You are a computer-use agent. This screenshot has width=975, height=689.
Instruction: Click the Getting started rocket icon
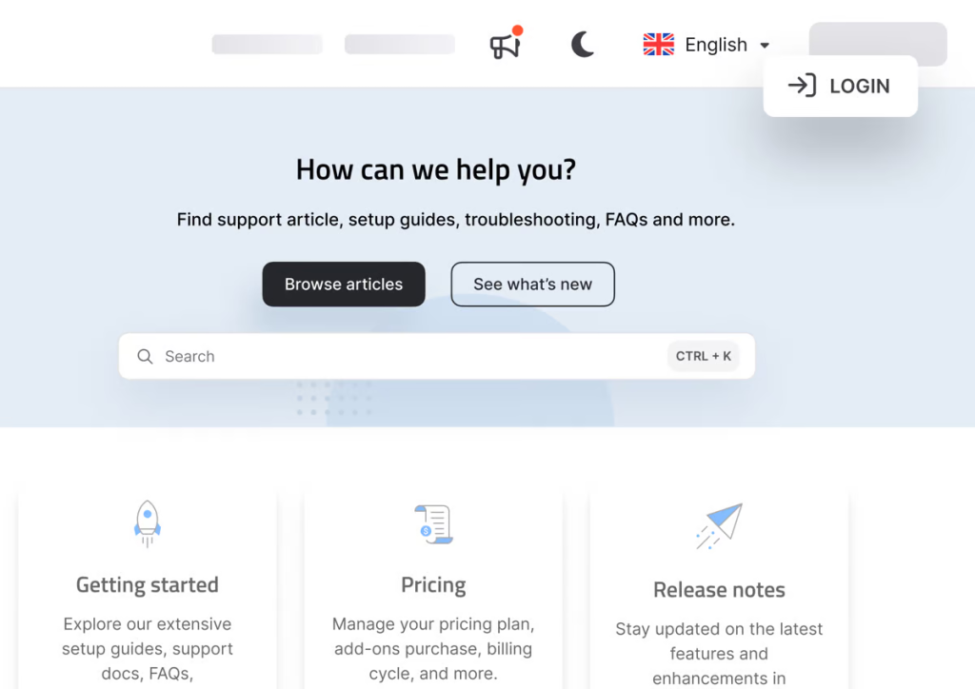[x=148, y=523]
